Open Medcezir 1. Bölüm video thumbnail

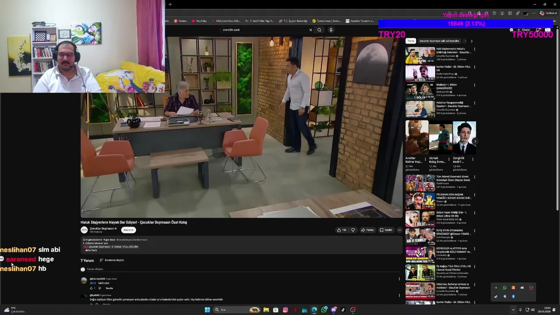[420, 91]
